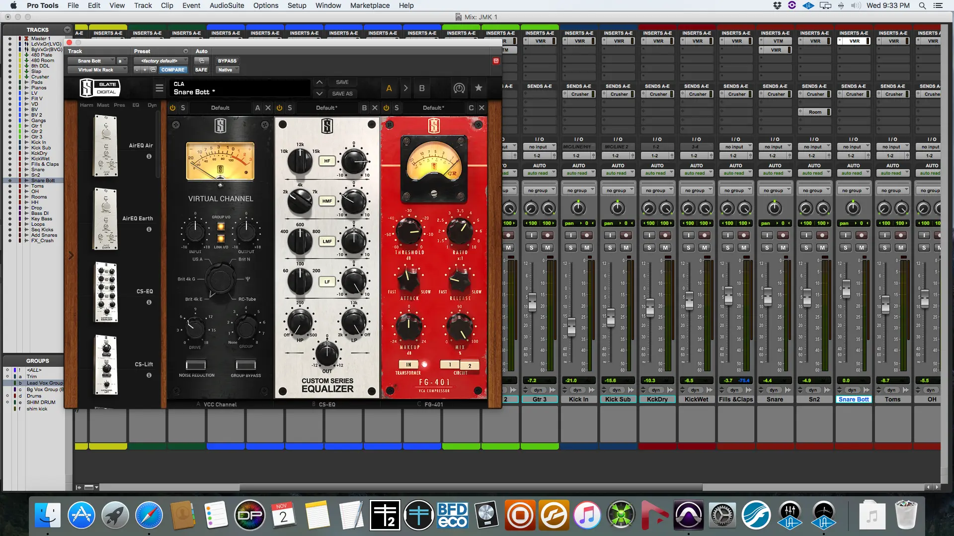The image size is (954, 536).
Task: Open iTunes from the dock
Action: pos(587,515)
